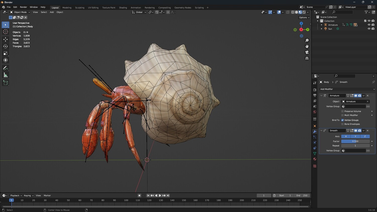
Task: Select the Cursor tool in toolbar
Action: tap(5, 32)
